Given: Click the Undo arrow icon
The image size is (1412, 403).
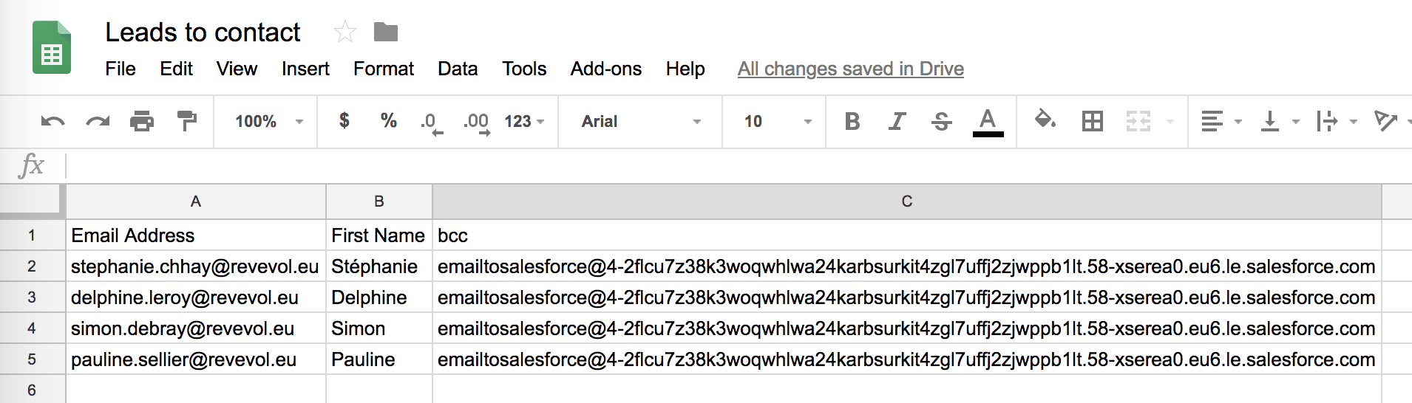Looking at the screenshot, I should (52, 121).
